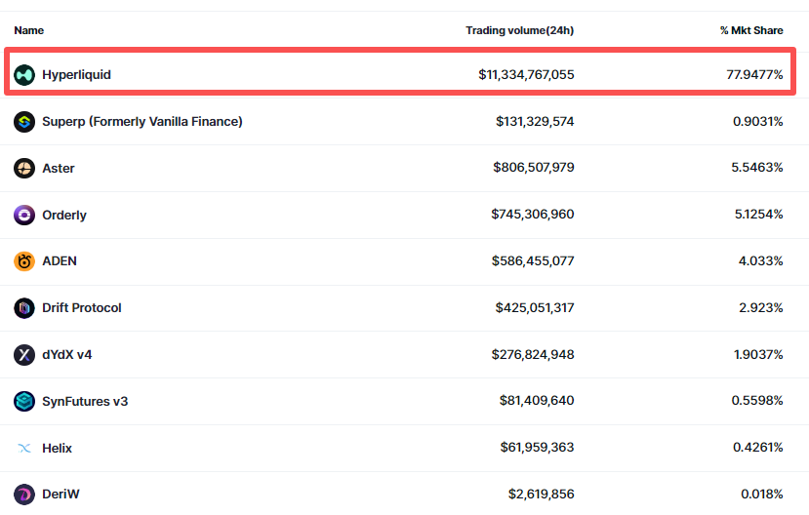Image resolution: width=809 pixels, height=515 pixels.
Task: Click the Drift Protocol logo icon
Action: pos(24,308)
